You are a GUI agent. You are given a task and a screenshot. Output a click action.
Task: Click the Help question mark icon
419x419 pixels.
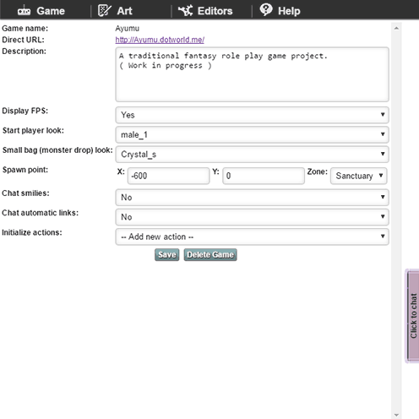[x=266, y=9]
